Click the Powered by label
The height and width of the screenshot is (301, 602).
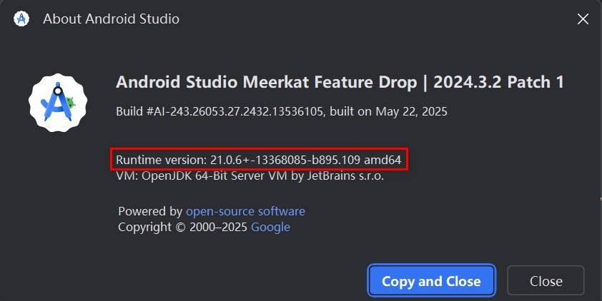150,211
